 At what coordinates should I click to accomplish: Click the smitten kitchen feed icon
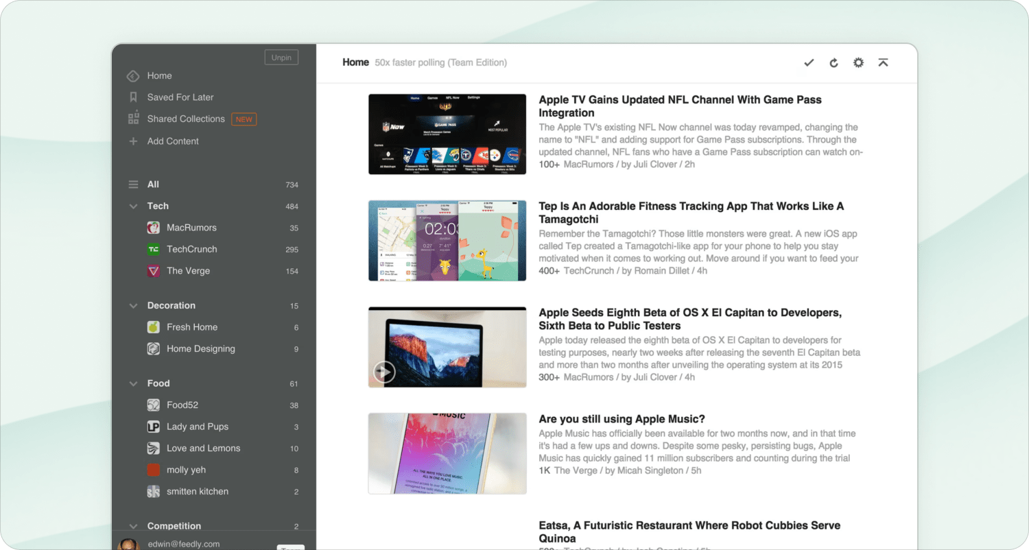tap(154, 492)
